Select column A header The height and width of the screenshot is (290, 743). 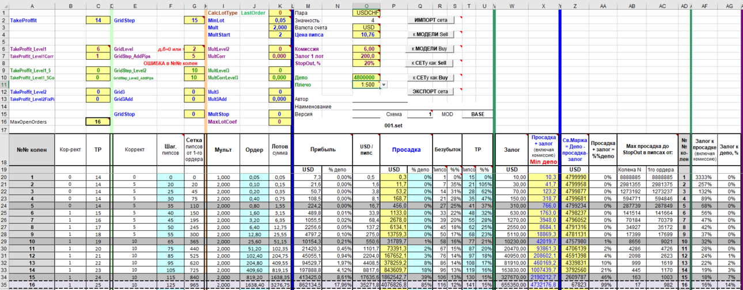click(32, 5)
